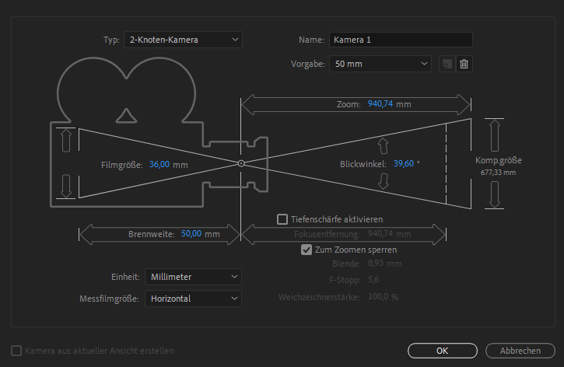Open the Typ 2-Knoten-Kamera dropdown
Screen dimensions: 564x367
tap(183, 40)
